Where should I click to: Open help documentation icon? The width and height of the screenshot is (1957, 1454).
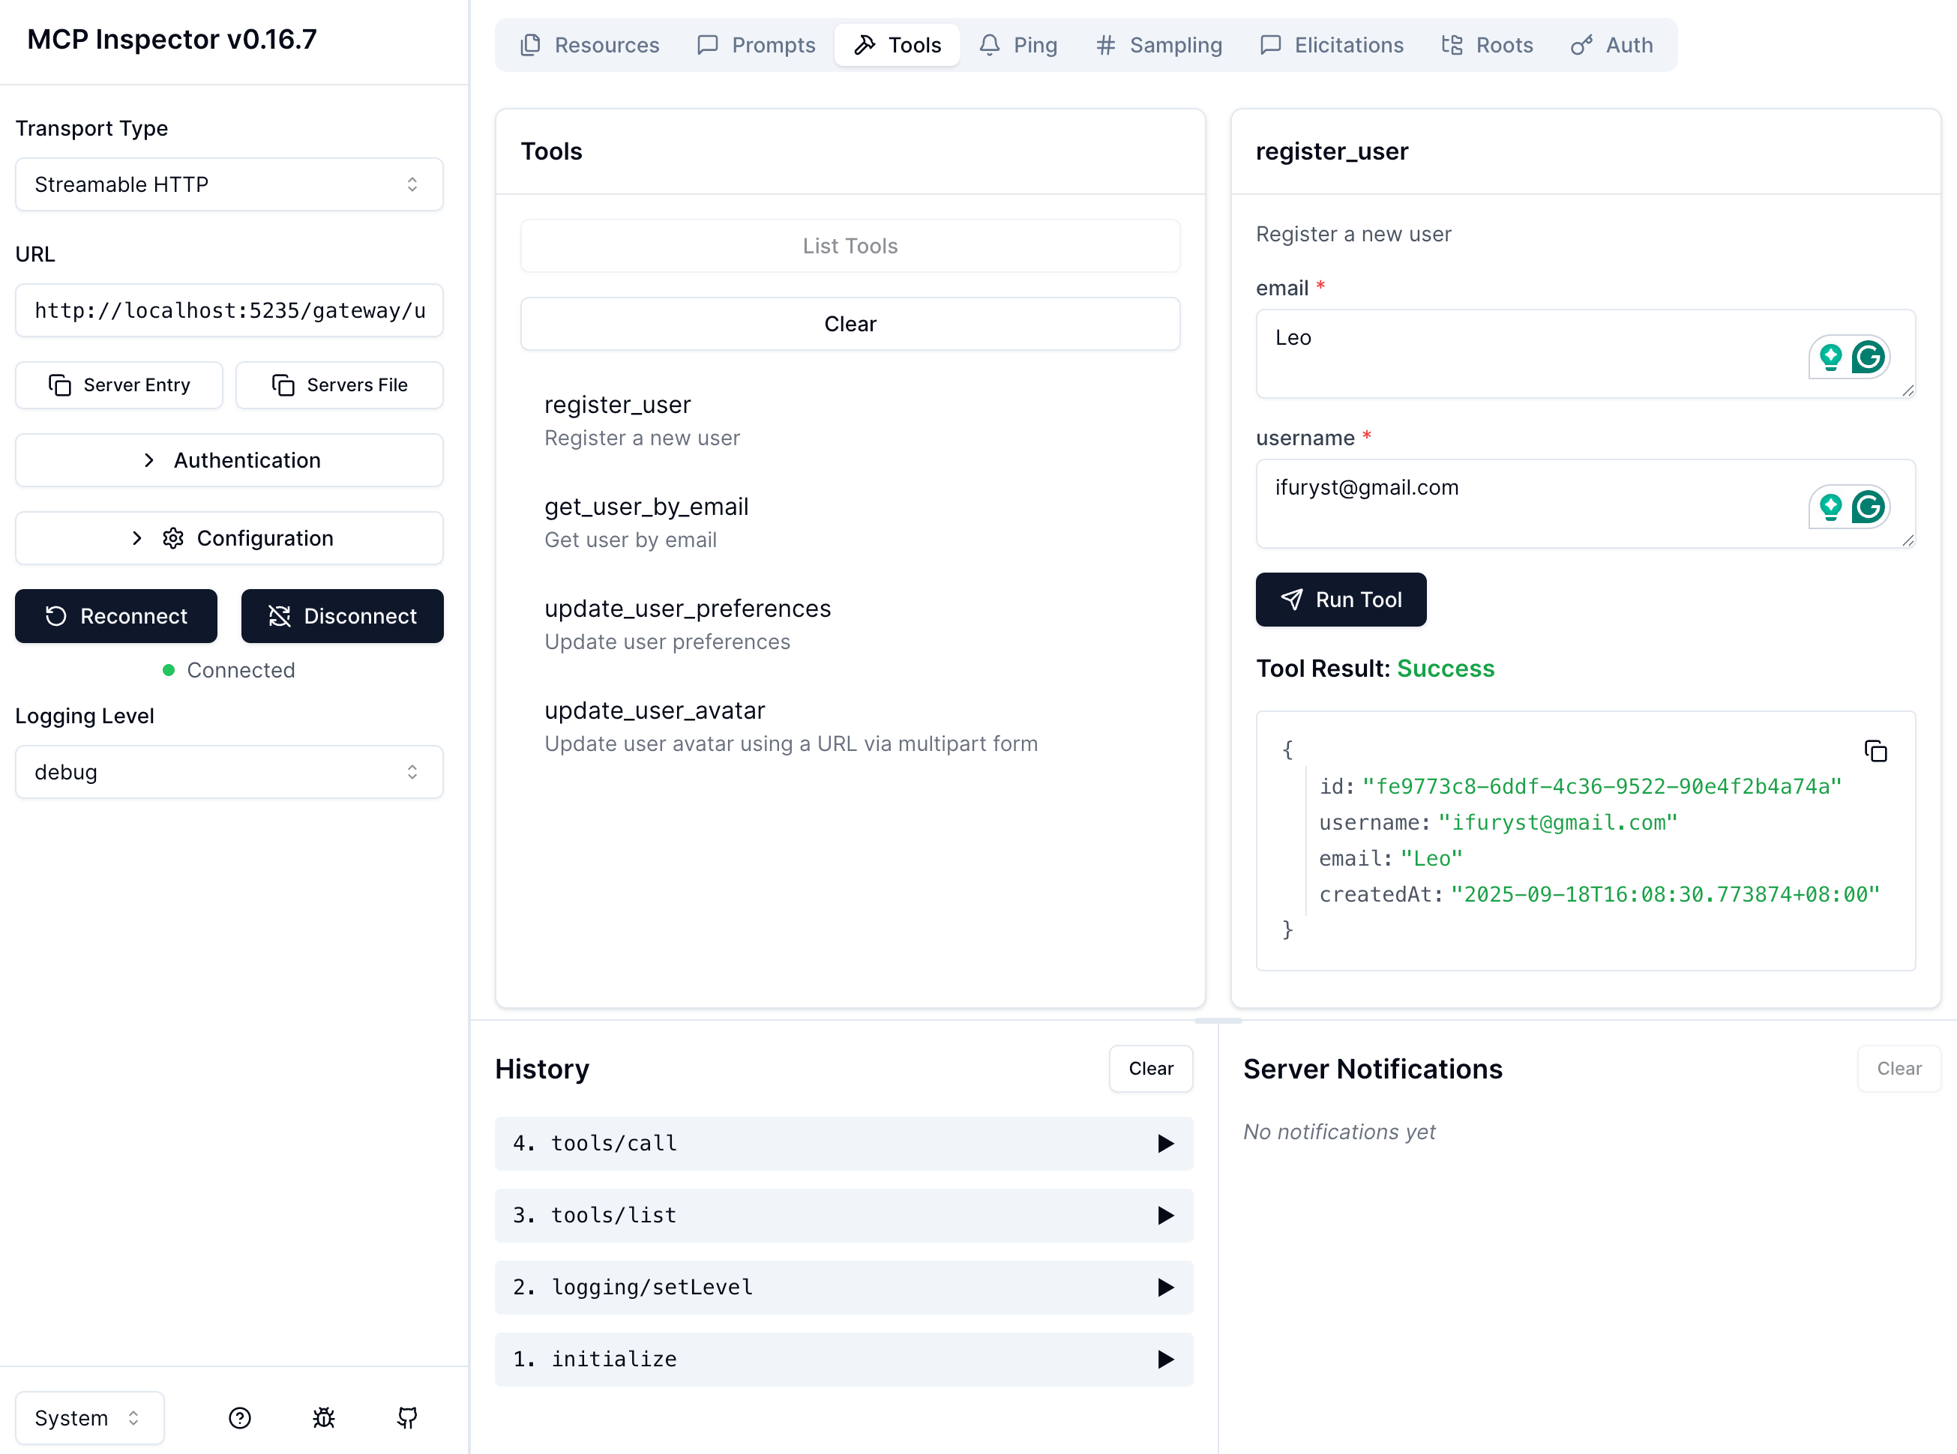coord(239,1417)
